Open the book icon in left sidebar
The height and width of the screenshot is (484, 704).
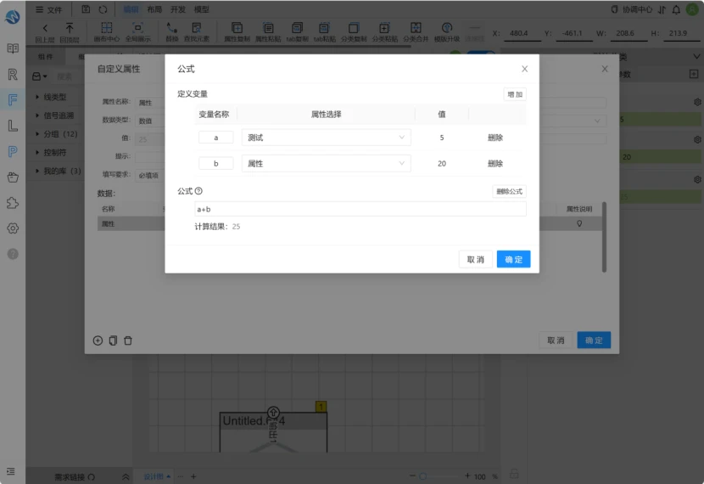pos(13,48)
